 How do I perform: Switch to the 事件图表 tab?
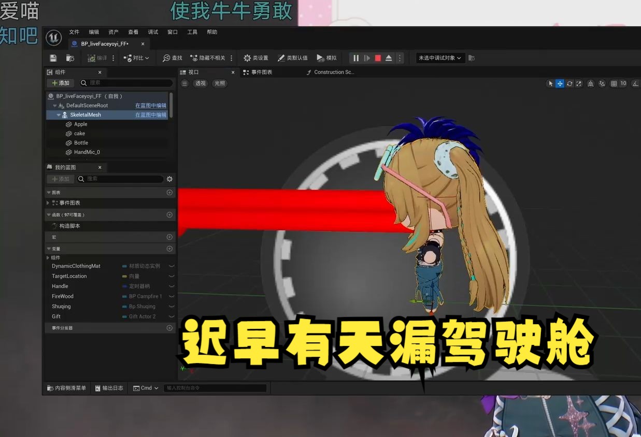click(258, 72)
